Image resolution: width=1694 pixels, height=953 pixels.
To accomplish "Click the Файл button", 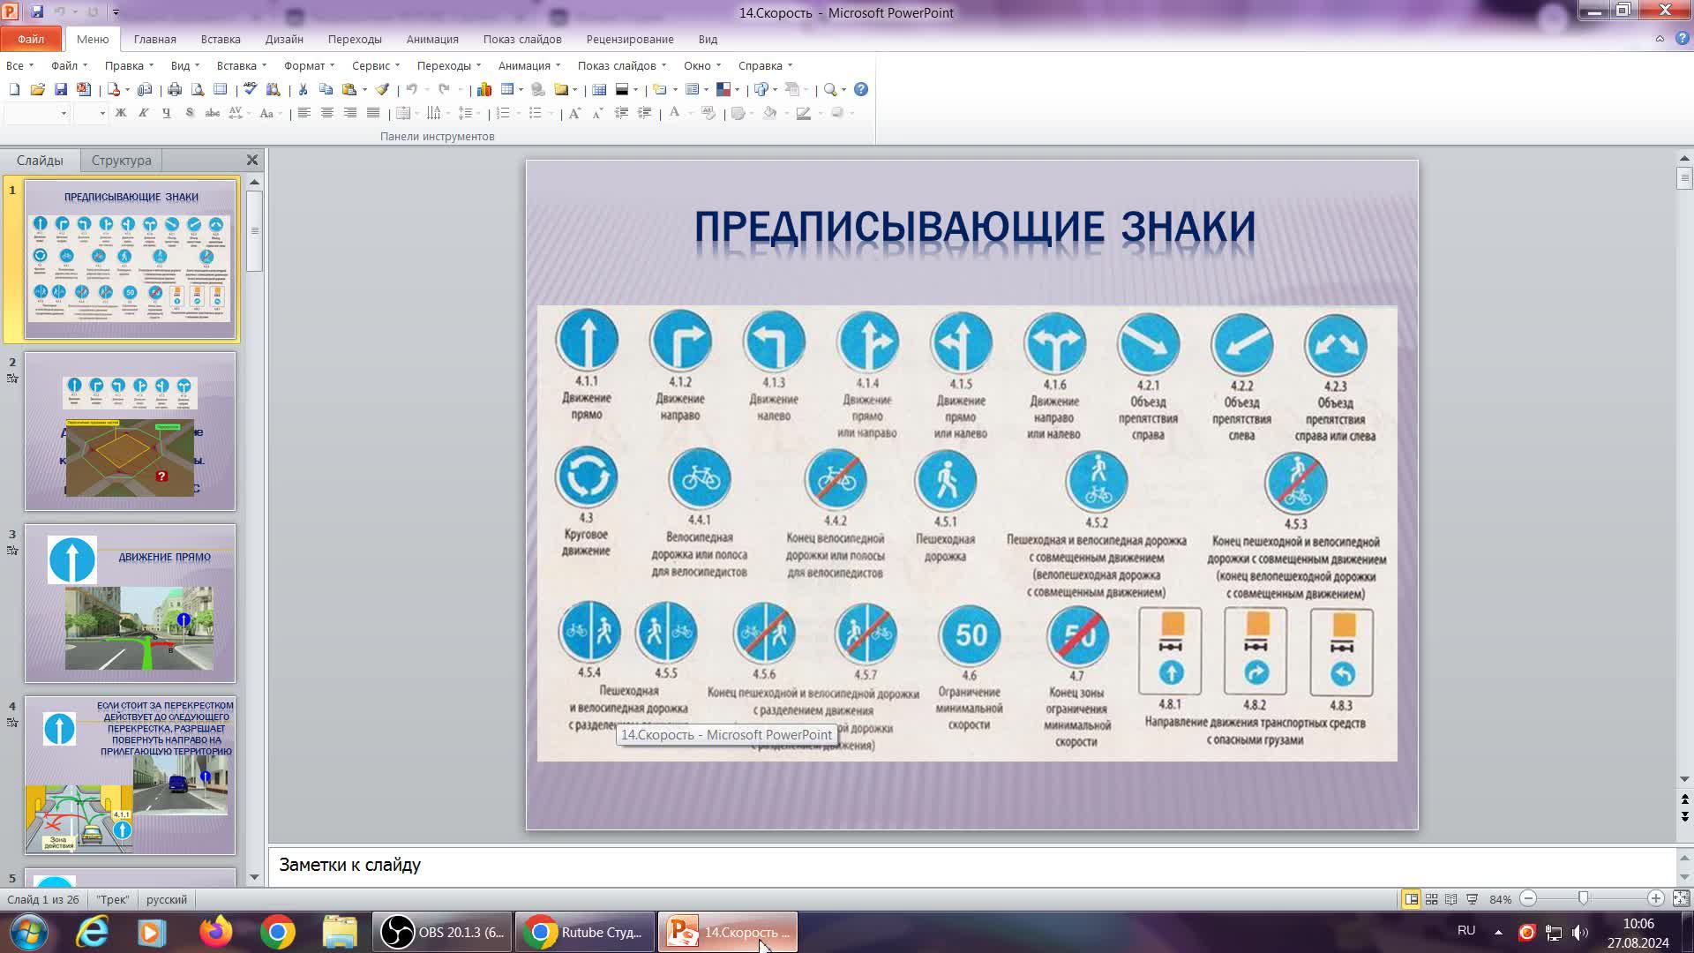I will click(31, 39).
